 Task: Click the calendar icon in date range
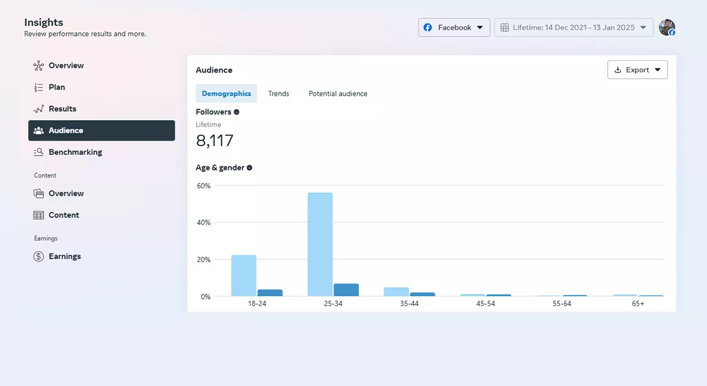click(x=504, y=27)
